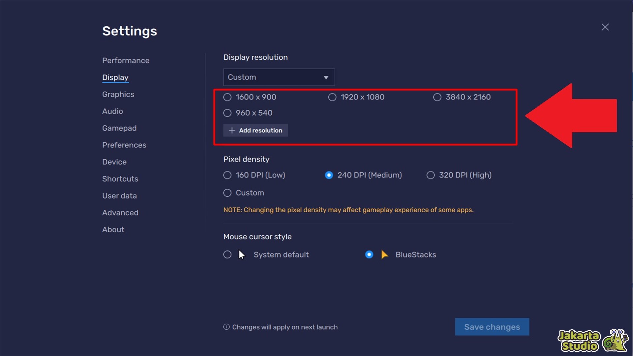Switch to the Graphics settings section

pos(118,94)
